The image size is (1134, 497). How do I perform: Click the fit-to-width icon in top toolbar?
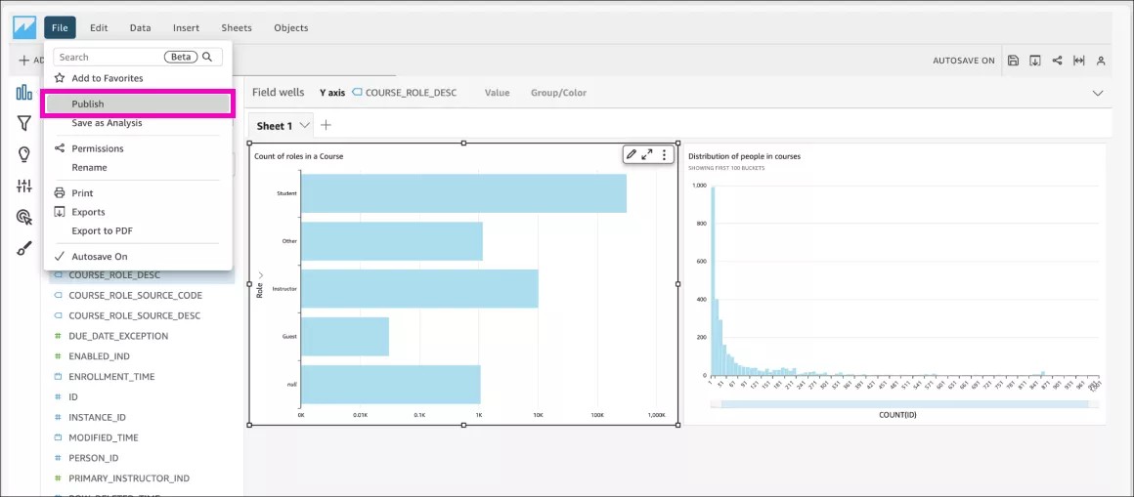pyautogui.click(x=1079, y=61)
